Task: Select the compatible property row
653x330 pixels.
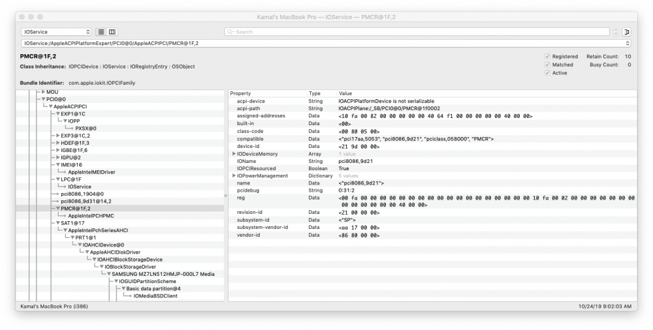Action: point(433,139)
